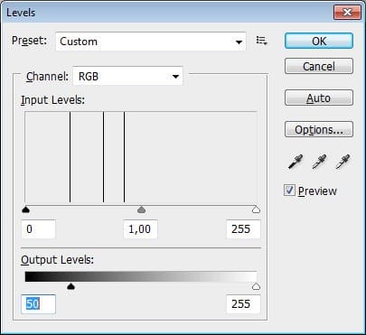The width and height of the screenshot is (366, 335).
Task: Click the output shadow field showing 50
Action: [38, 304]
